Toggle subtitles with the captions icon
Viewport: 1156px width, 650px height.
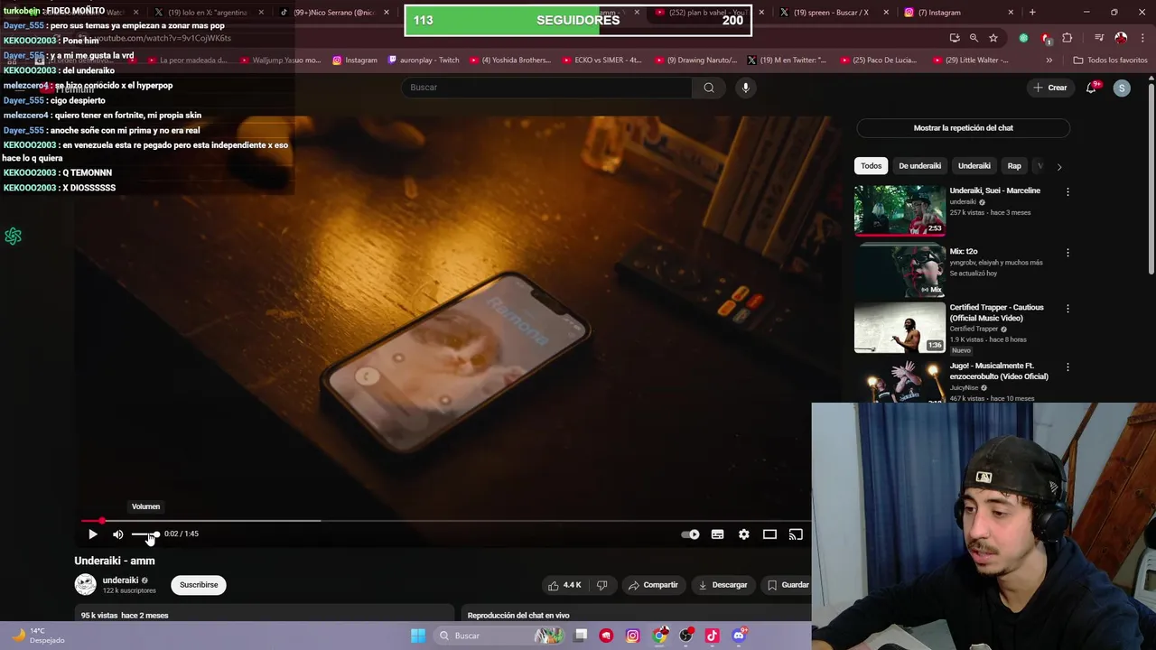(x=717, y=534)
